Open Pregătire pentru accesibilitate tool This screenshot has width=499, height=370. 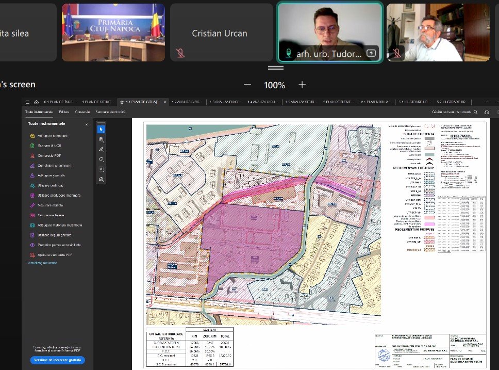click(55, 245)
